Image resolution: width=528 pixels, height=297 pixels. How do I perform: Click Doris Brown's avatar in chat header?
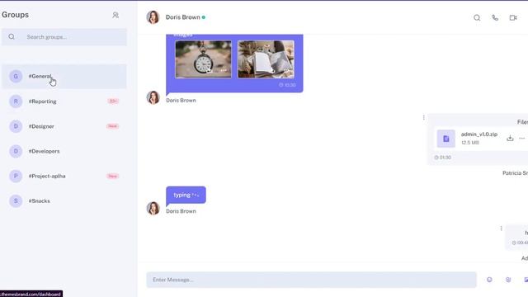point(153,17)
